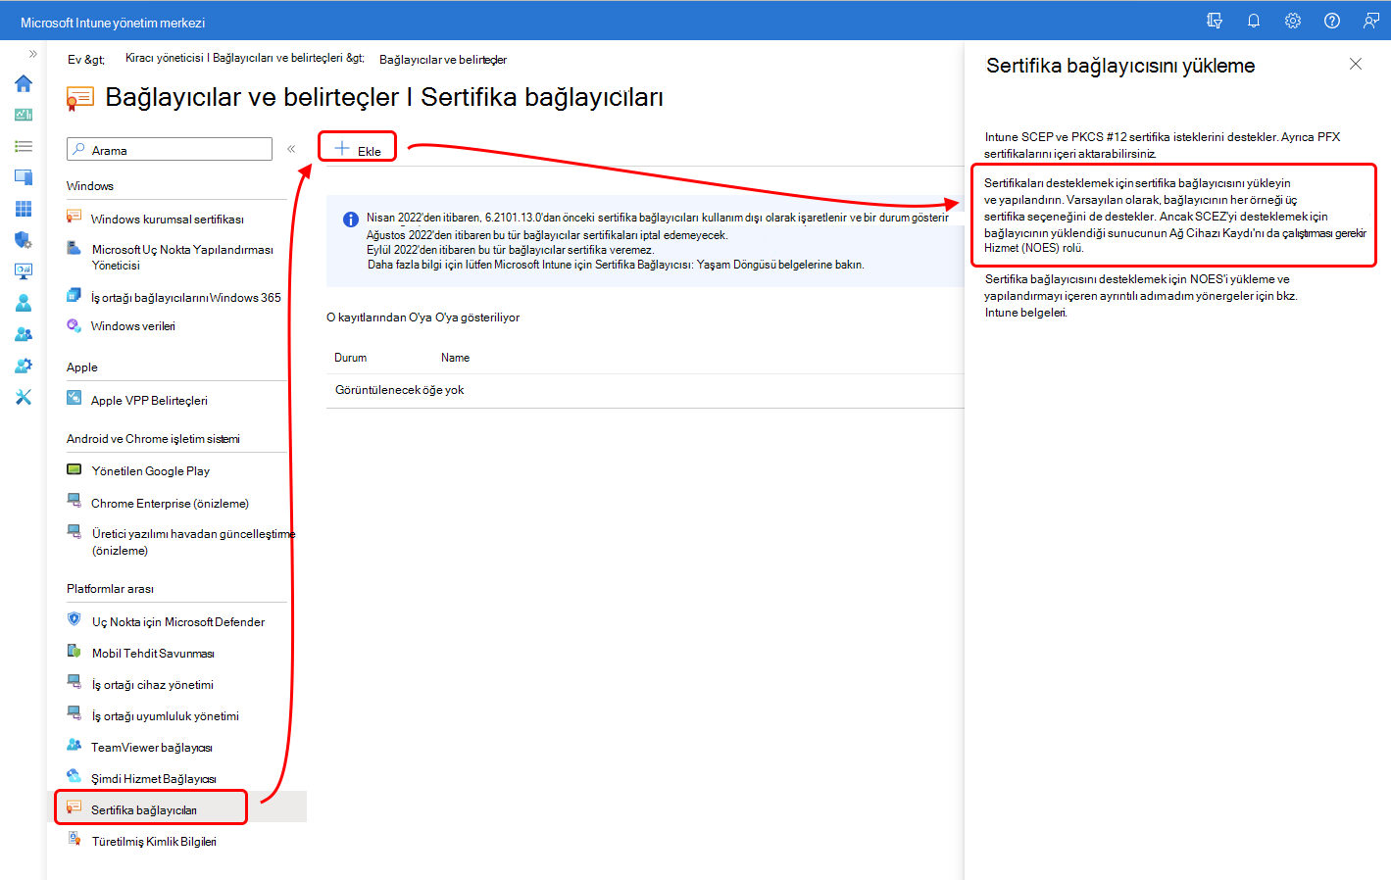Screen dimensions: 1391x880
Task: Open the Dashboard chart icon in left rail
Action: [24, 115]
